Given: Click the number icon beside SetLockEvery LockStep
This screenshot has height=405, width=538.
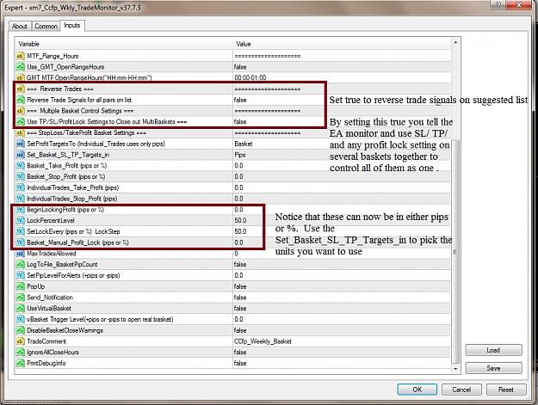Looking at the screenshot, I should coord(21,231).
